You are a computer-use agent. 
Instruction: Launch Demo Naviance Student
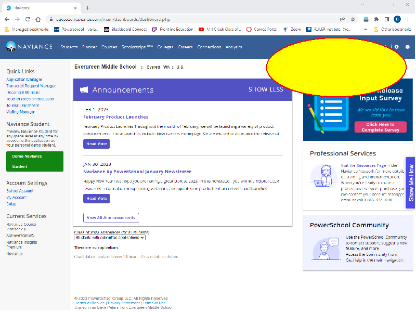coord(35,162)
